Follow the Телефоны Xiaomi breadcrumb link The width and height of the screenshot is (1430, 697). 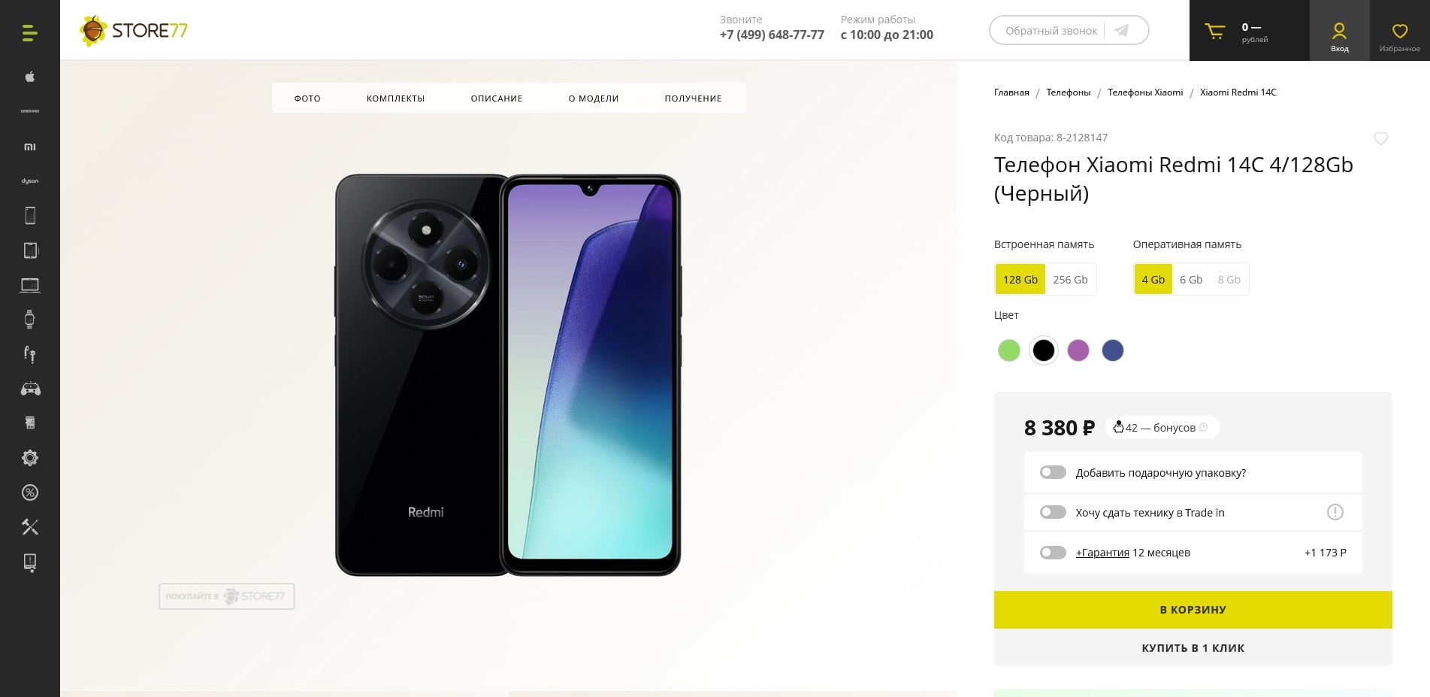click(x=1144, y=92)
